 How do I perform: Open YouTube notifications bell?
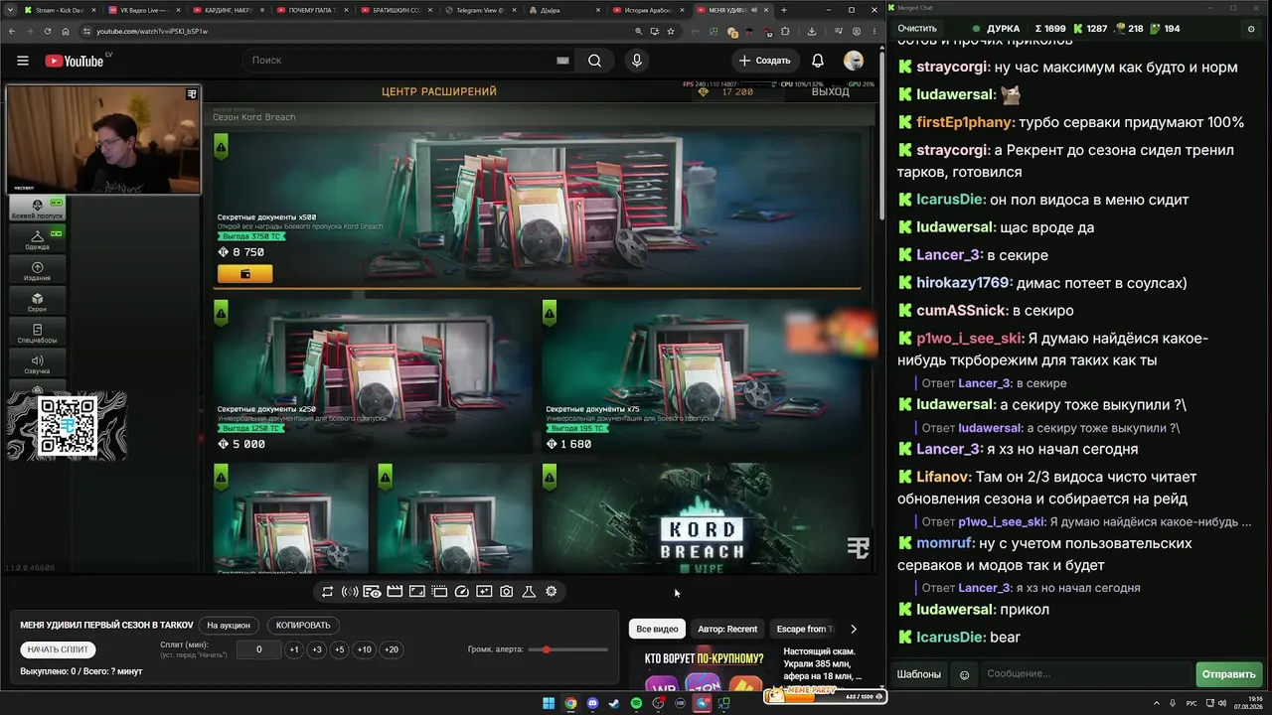tap(818, 61)
